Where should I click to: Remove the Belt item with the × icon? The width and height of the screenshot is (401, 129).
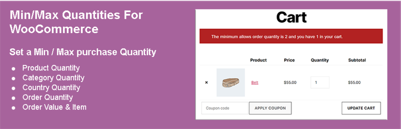(206, 82)
